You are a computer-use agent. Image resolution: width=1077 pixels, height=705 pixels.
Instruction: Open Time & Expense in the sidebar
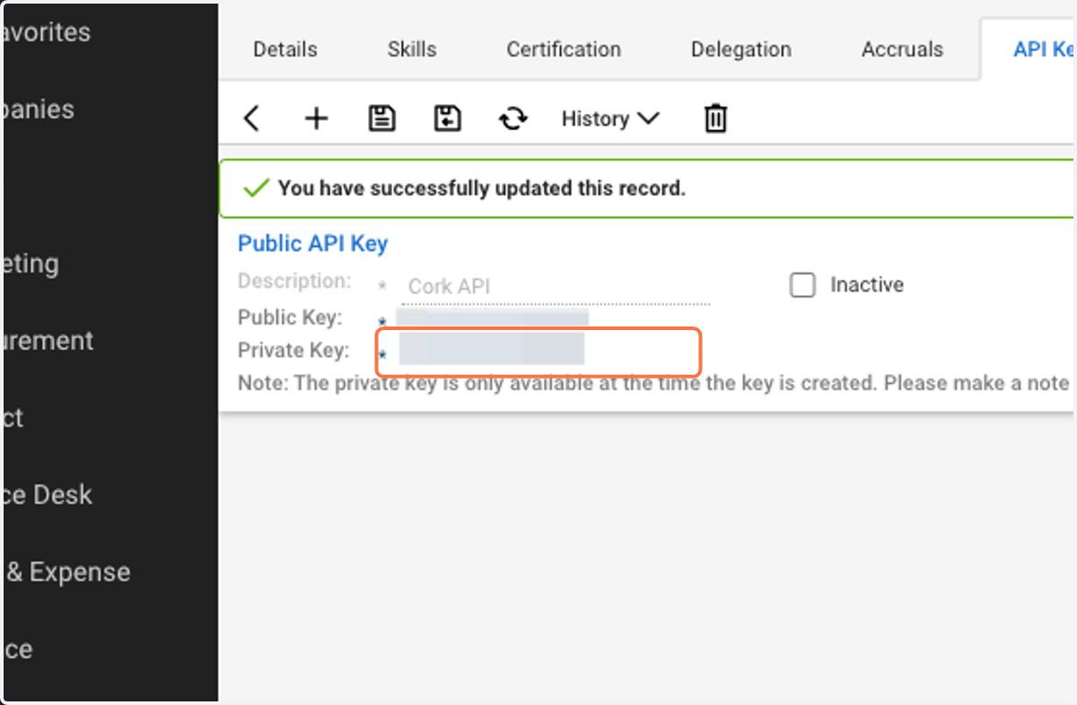coord(66,571)
